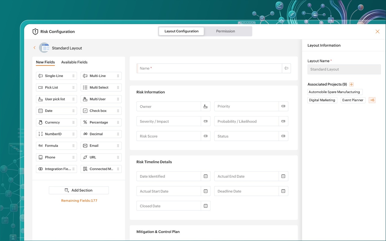Click the back arrow beside Standard Layout

coord(34,48)
